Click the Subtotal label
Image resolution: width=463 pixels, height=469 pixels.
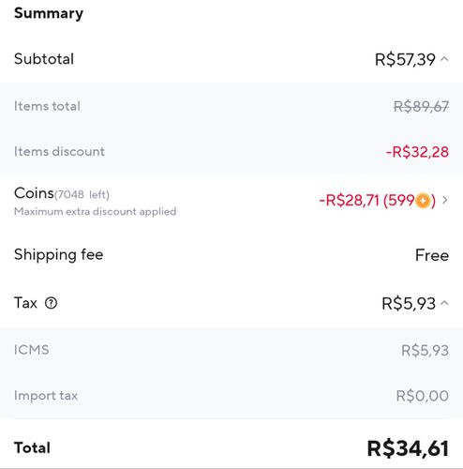[x=44, y=59]
